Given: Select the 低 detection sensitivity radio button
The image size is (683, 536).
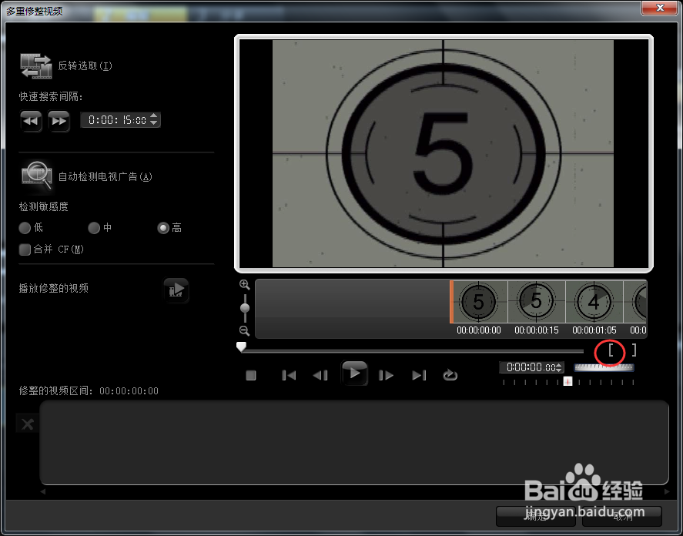Looking at the screenshot, I should [x=25, y=227].
